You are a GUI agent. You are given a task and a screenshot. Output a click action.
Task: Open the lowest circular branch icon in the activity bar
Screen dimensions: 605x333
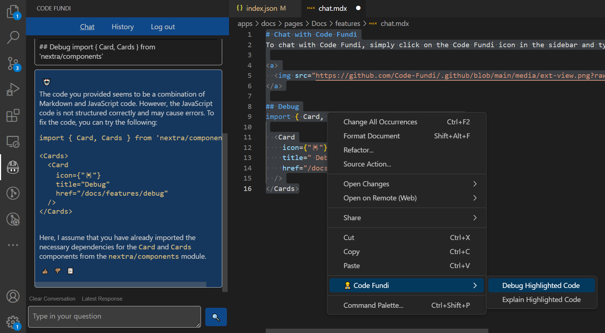tap(13, 219)
